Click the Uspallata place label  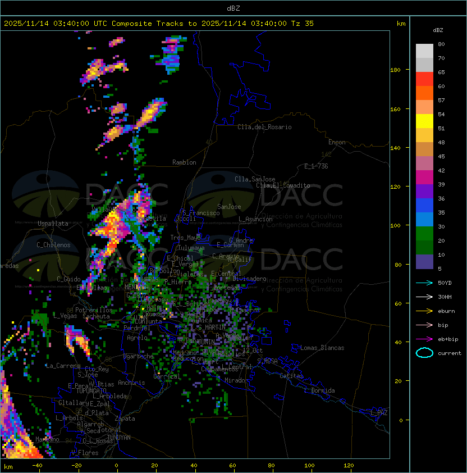(x=53, y=224)
